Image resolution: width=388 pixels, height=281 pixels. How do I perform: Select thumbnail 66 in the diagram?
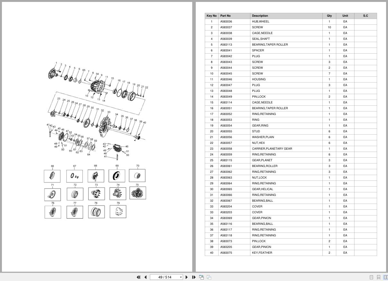click(x=52, y=176)
